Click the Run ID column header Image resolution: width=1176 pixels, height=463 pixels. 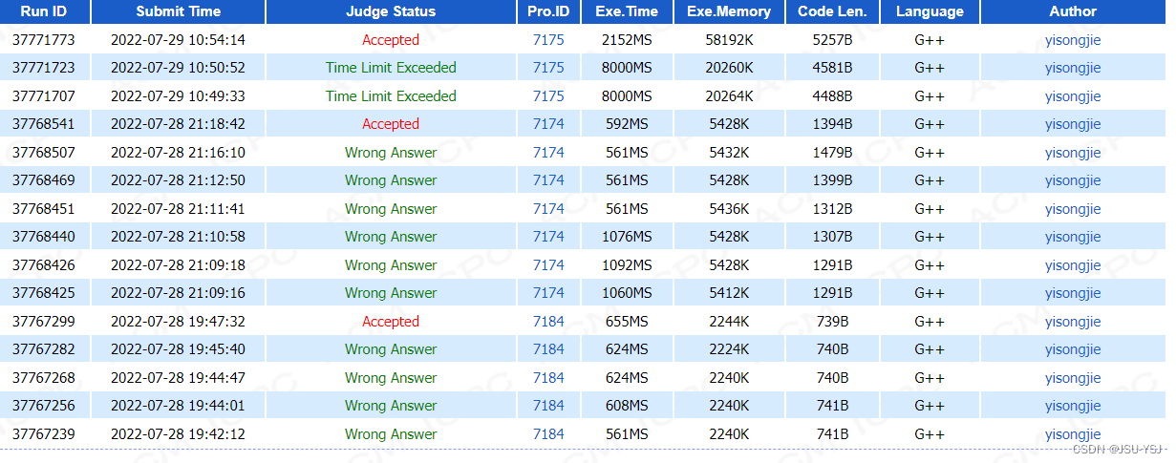pos(45,11)
